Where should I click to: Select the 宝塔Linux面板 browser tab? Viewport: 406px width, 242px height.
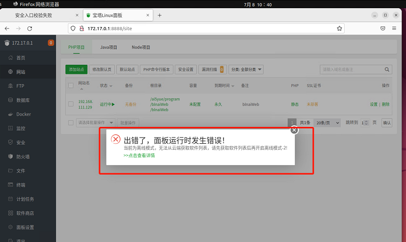pos(118,15)
